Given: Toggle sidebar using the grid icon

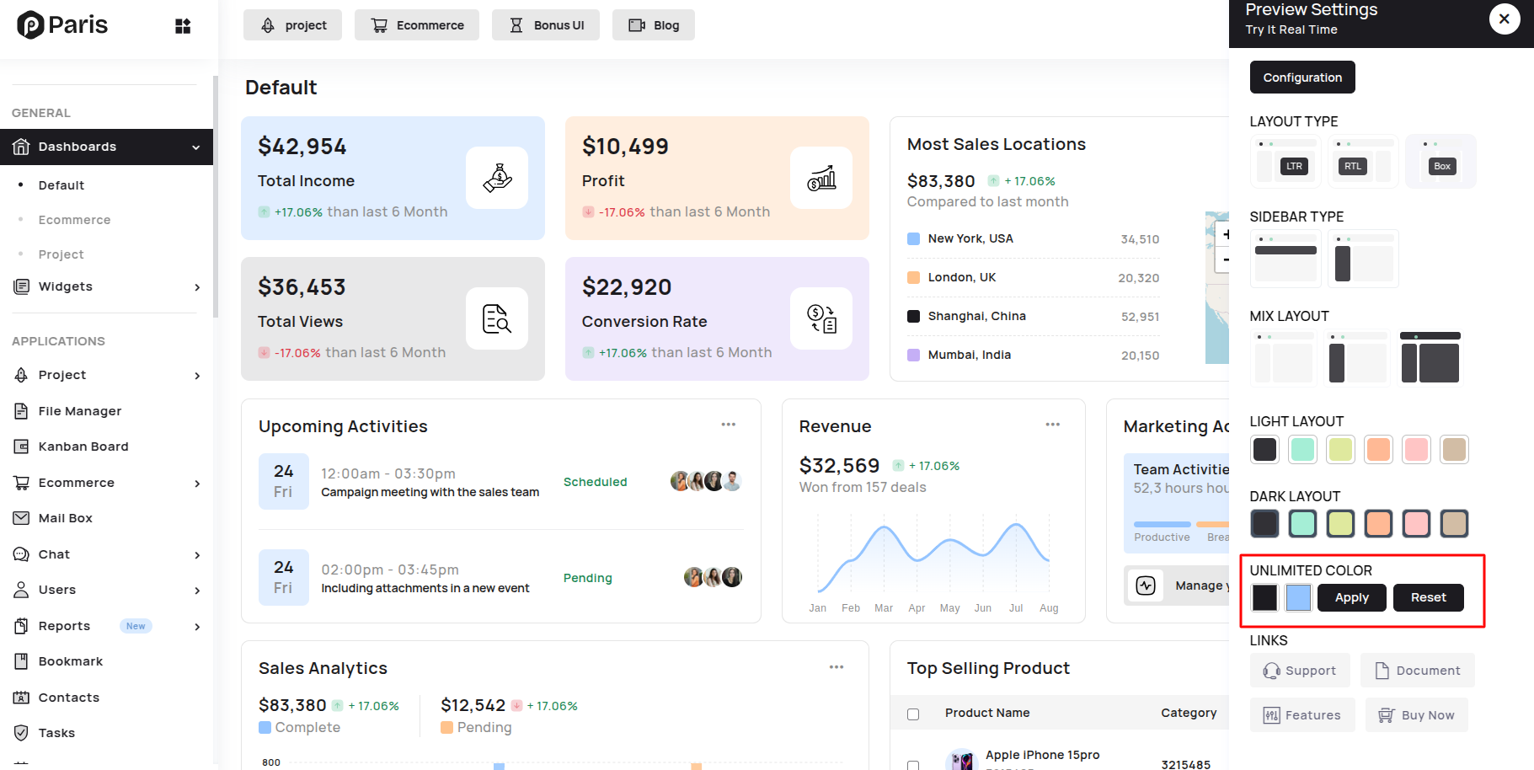Looking at the screenshot, I should tap(183, 26).
